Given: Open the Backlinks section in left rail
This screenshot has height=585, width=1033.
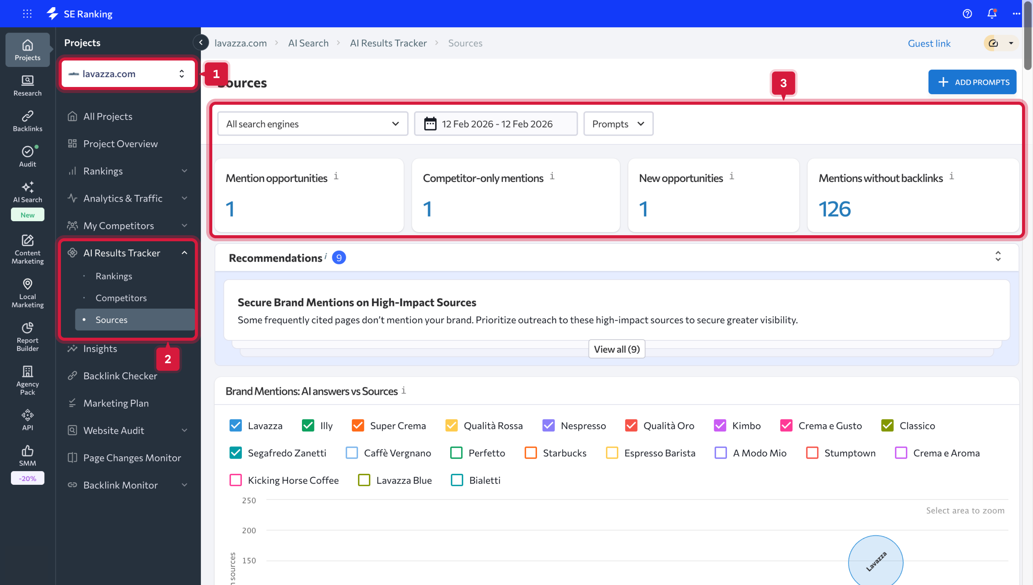Looking at the screenshot, I should point(27,121).
